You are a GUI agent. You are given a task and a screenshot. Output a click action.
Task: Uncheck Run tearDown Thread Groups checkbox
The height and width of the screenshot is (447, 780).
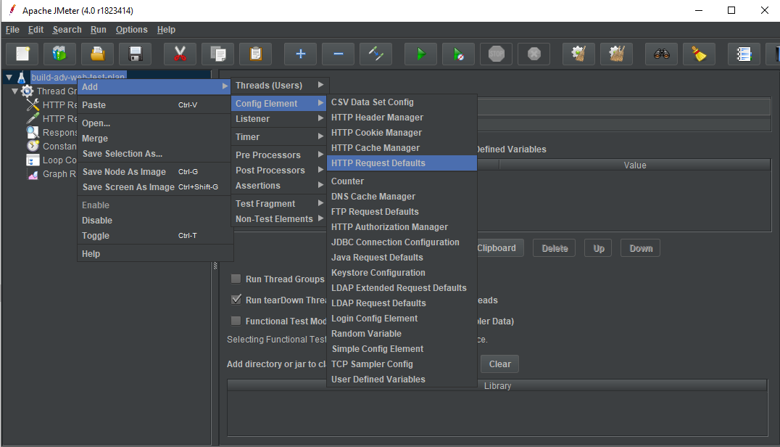236,300
